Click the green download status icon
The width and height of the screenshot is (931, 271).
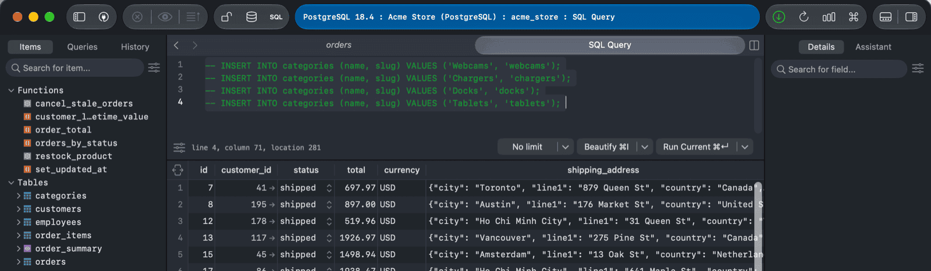pyautogui.click(x=779, y=17)
